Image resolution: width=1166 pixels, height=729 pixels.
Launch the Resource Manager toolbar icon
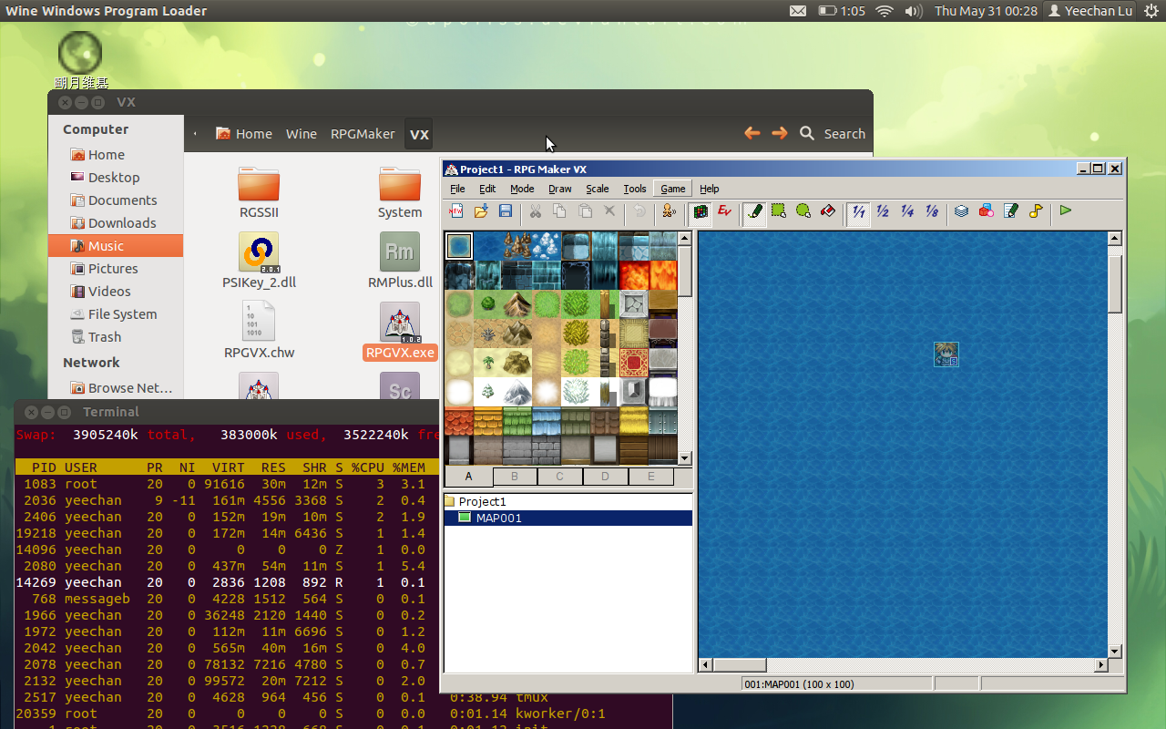coord(987,211)
